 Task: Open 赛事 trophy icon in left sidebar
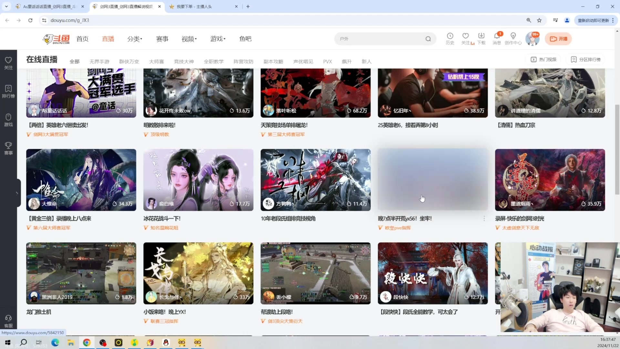click(8, 148)
